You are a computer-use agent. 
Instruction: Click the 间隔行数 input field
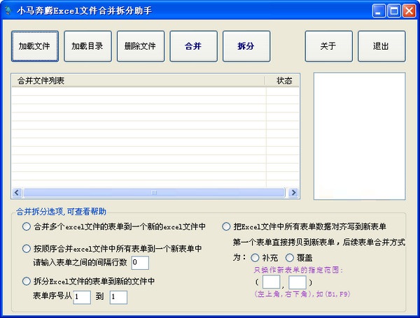[140, 263]
